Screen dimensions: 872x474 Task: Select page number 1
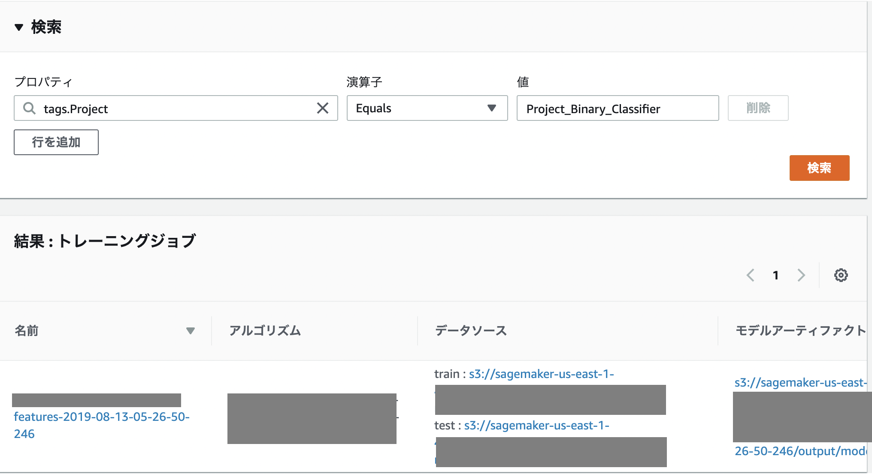[775, 275]
